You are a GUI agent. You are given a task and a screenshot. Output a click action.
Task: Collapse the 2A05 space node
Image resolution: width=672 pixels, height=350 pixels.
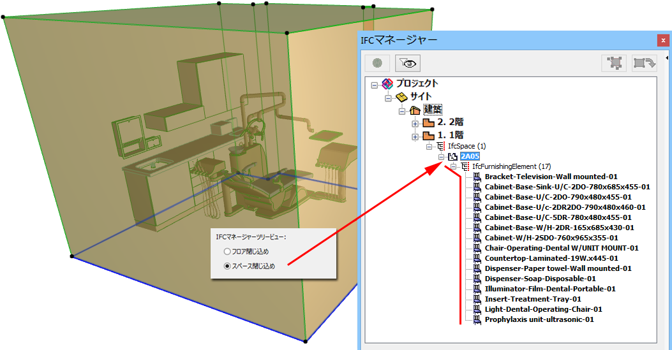[440, 157]
